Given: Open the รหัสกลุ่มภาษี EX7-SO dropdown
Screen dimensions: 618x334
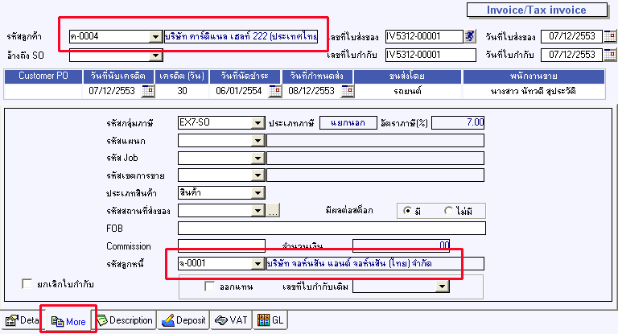Looking at the screenshot, I should pyautogui.click(x=258, y=123).
